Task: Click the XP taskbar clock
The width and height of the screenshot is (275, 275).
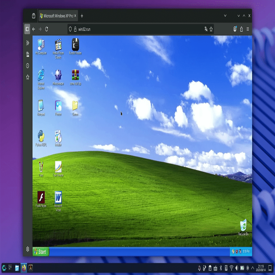Action: [x=246, y=251]
